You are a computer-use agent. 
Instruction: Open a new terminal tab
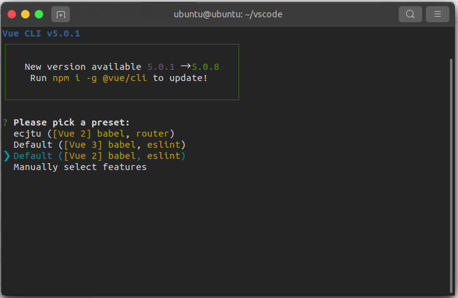tap(61, 14)
